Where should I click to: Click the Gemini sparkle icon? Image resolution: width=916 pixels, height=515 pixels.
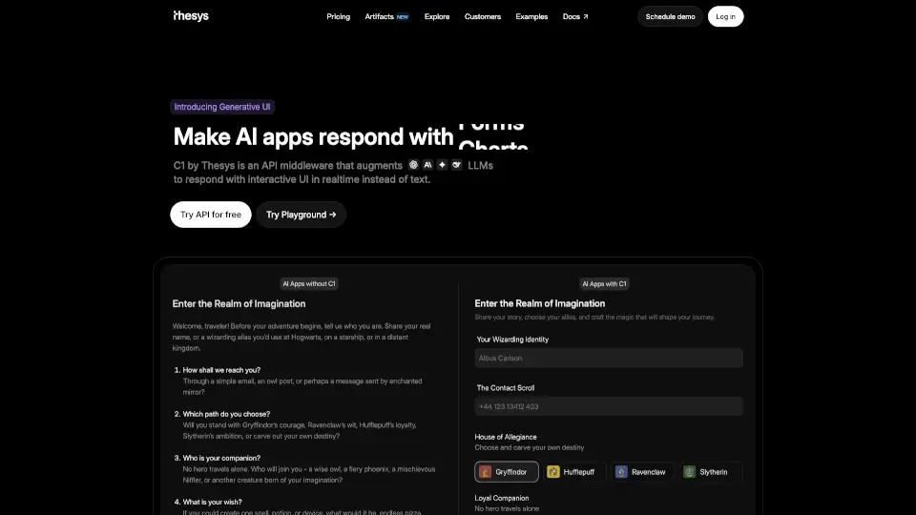(x=442, y=165)
